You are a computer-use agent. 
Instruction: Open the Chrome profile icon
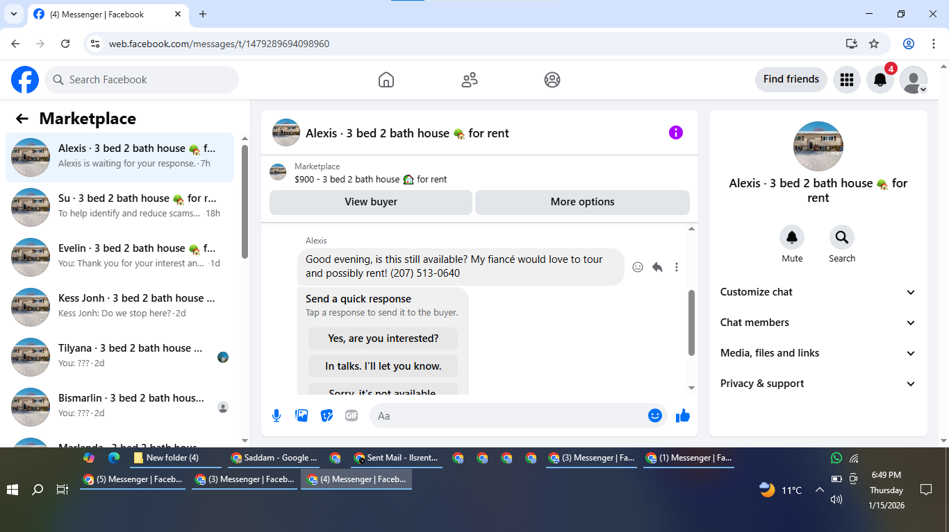[909, 44]
